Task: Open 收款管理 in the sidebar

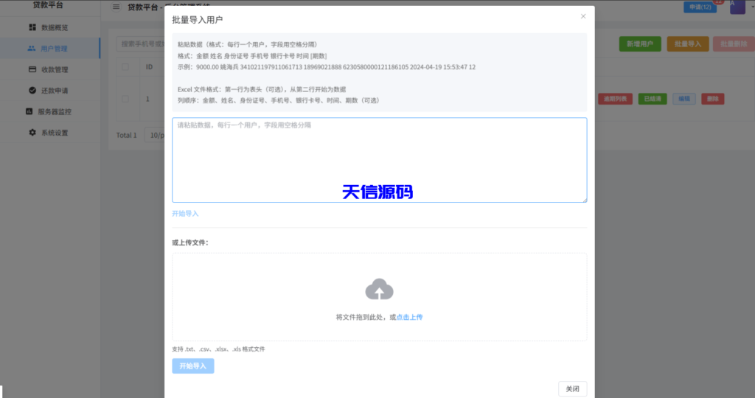Action: (50, 69)
